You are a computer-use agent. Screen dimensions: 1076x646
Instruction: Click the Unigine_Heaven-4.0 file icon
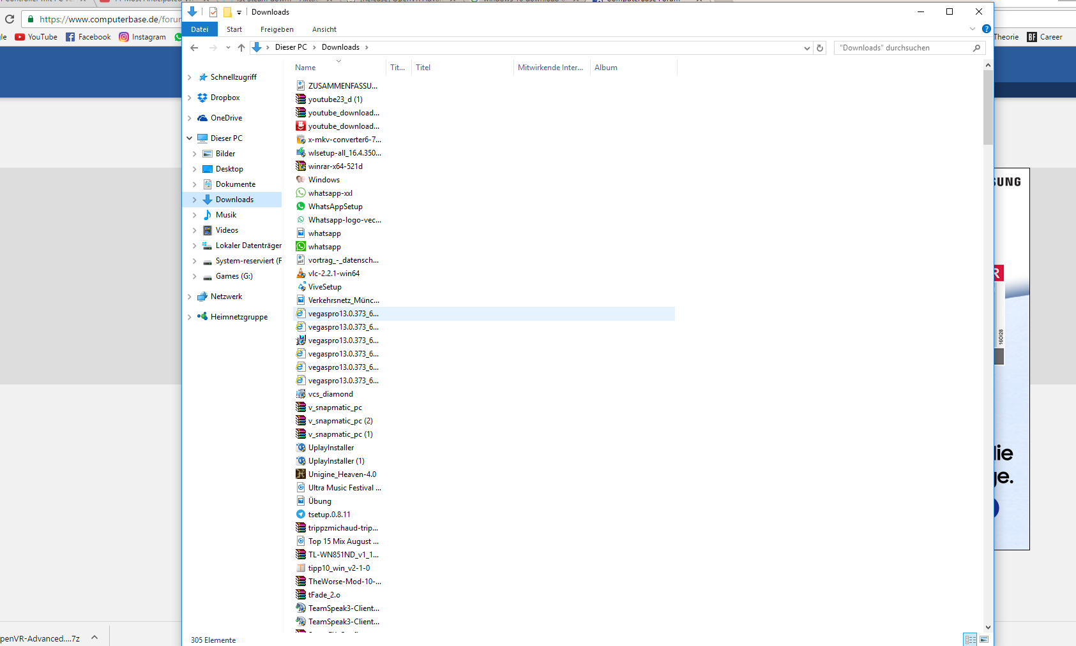(301, 474)
